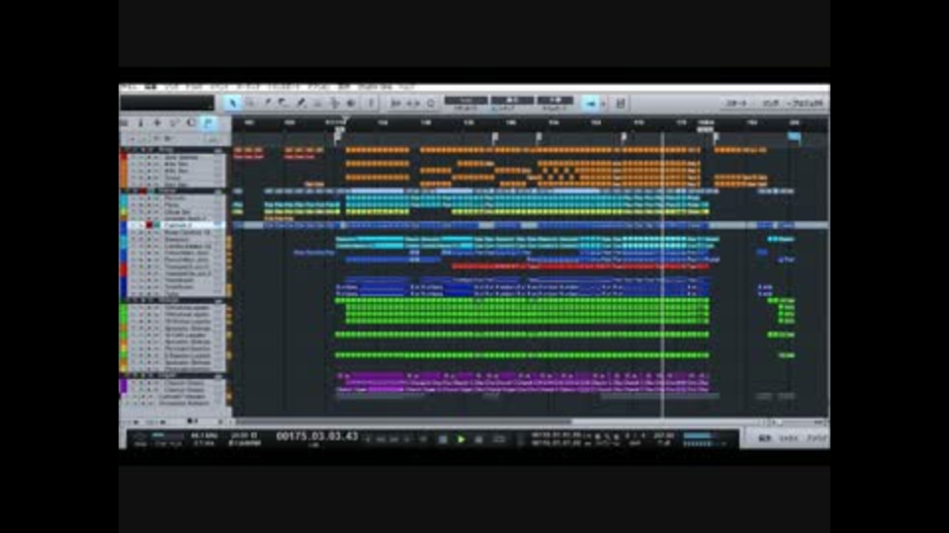Click the horizontal scrollbar under the arrangement
Viewport: 949px width, 533px height.
click(x=402, y=421)
